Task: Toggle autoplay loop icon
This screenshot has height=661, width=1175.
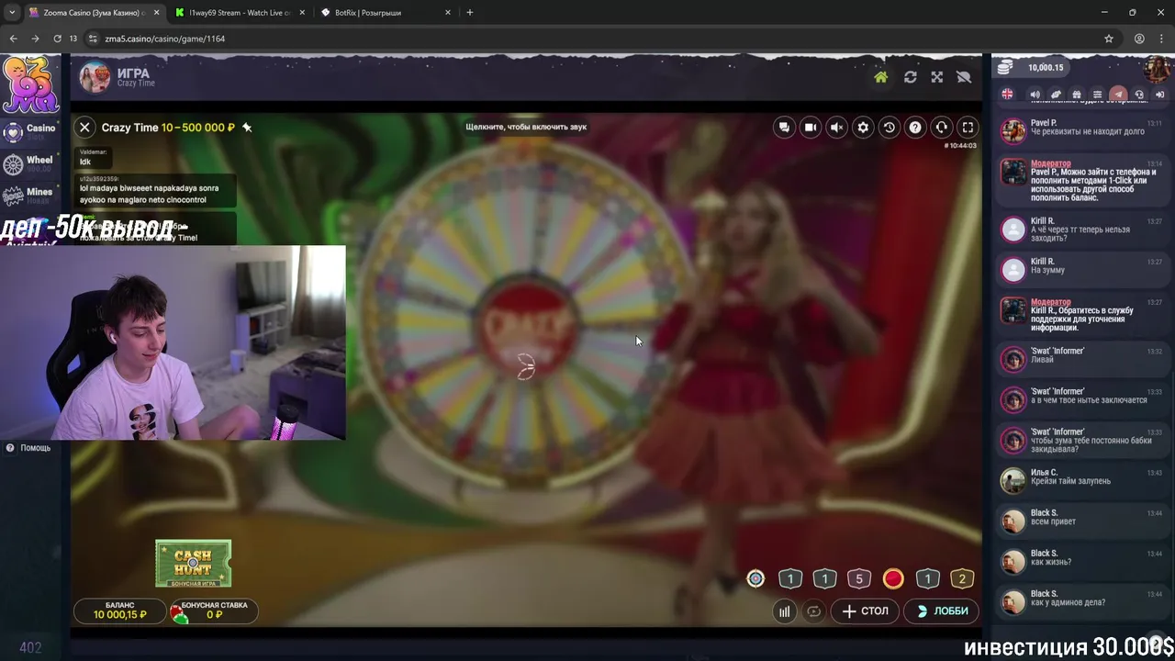Action: point(813,611)
